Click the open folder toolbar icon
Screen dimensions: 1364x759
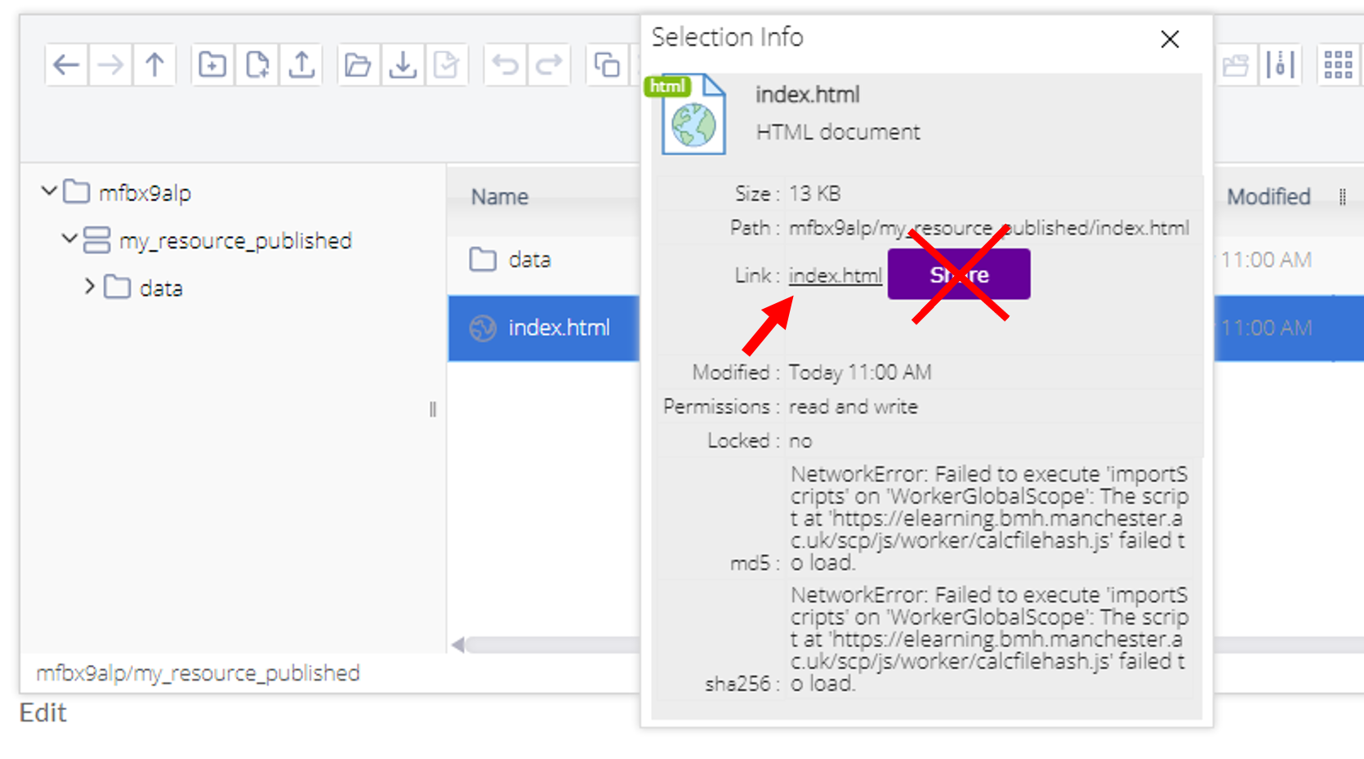[358, 65]
